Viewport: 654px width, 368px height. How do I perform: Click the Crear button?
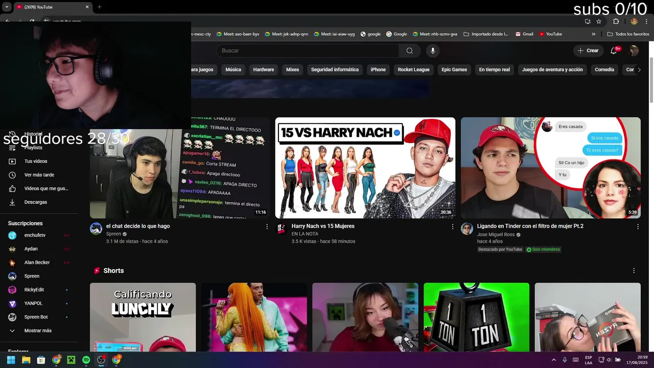pos(588,51)
